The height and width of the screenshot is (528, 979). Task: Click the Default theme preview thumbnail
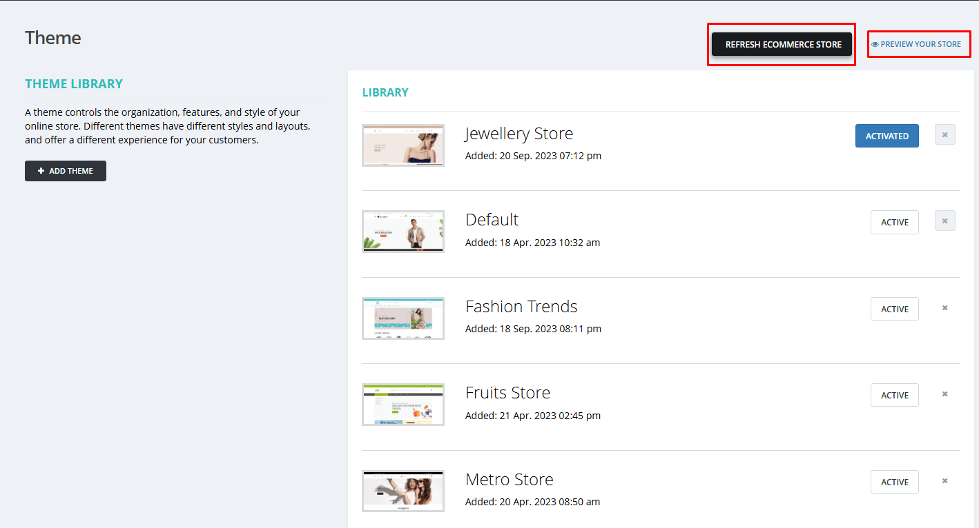(403, 232)
